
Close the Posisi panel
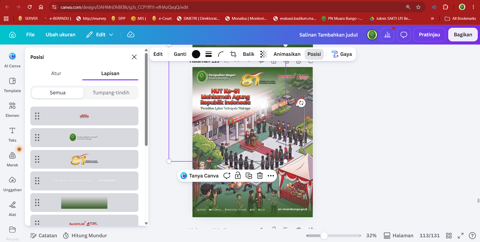click(x=134, y=57)
